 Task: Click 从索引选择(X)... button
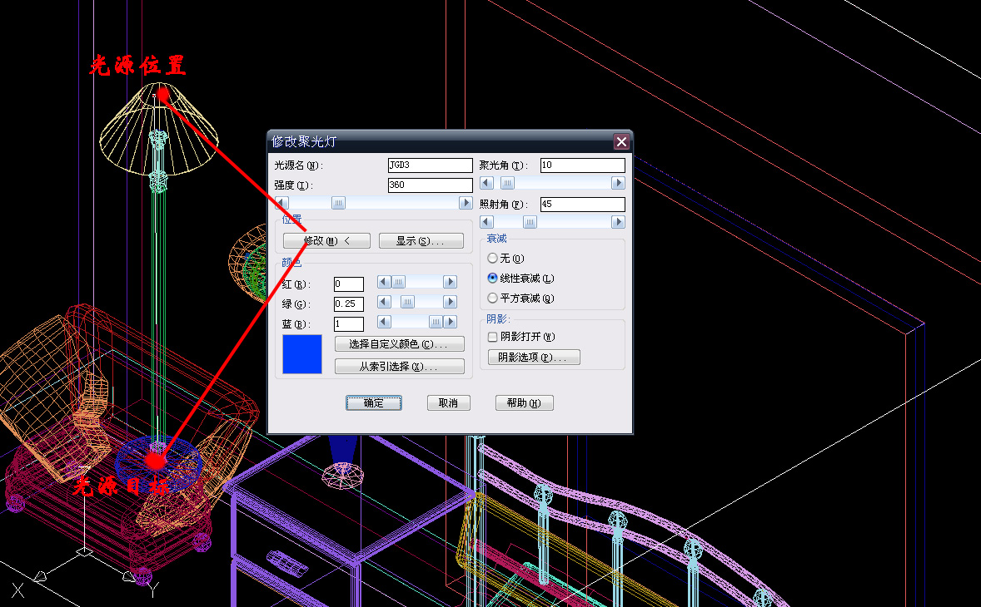click(x=399, y=367)
